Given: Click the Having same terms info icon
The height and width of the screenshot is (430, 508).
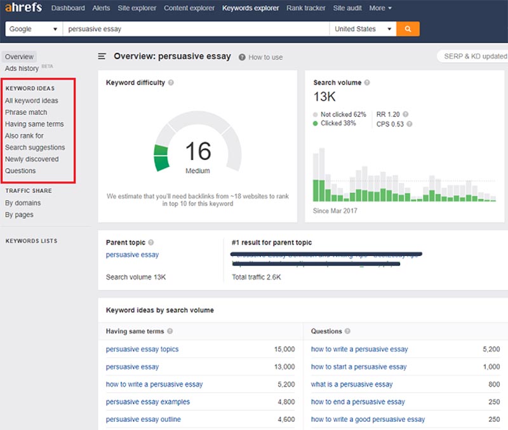Looking at the screenshot, I should [x=170, y=331].
